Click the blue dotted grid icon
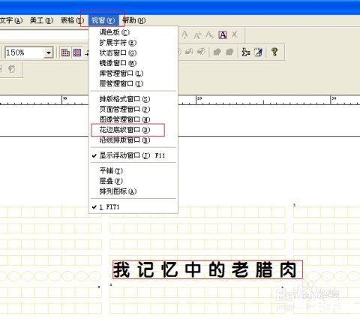Viewport: 360px width, 319px height. click(77, 53)
